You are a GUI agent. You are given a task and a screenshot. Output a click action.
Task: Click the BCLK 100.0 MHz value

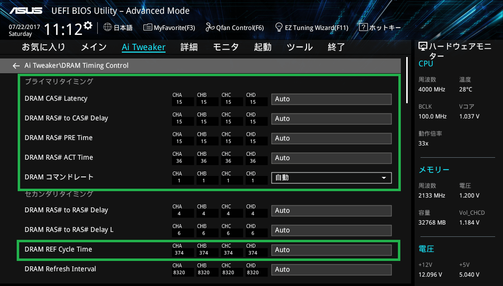(432, 116)
